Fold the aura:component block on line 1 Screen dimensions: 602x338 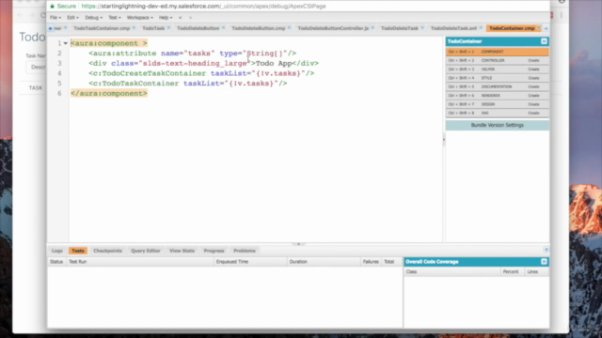tap(66, 43)
